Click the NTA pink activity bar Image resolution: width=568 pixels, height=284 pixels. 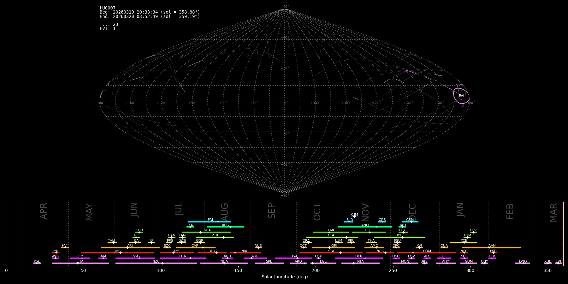[x=360, y=263]
